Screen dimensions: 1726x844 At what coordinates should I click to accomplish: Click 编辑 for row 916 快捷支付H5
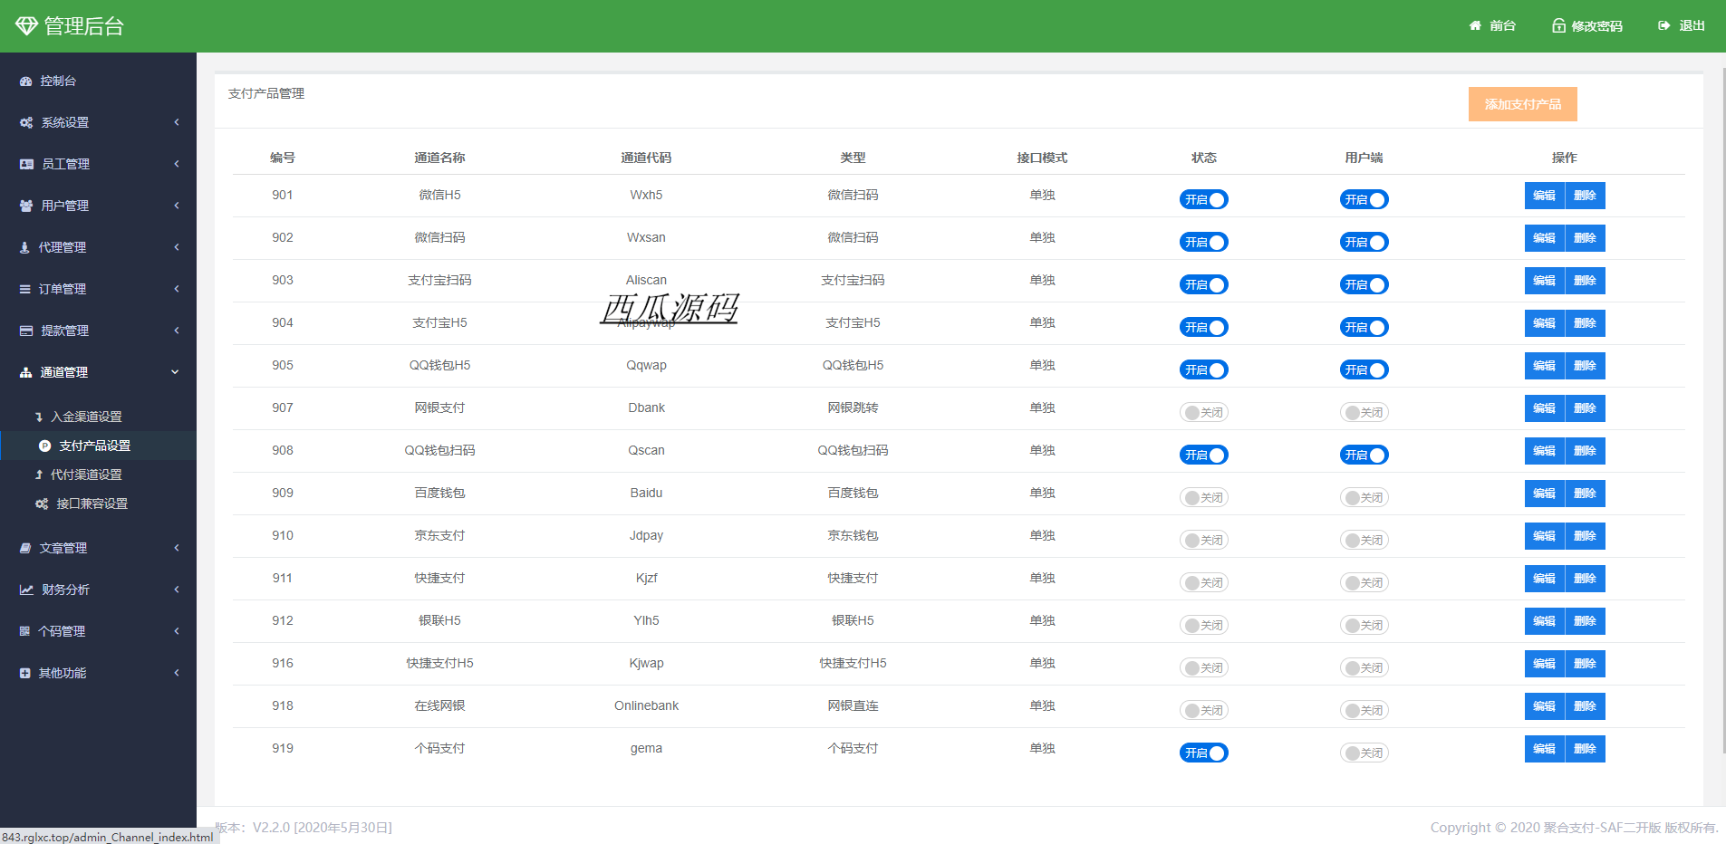pos(1544,664)
